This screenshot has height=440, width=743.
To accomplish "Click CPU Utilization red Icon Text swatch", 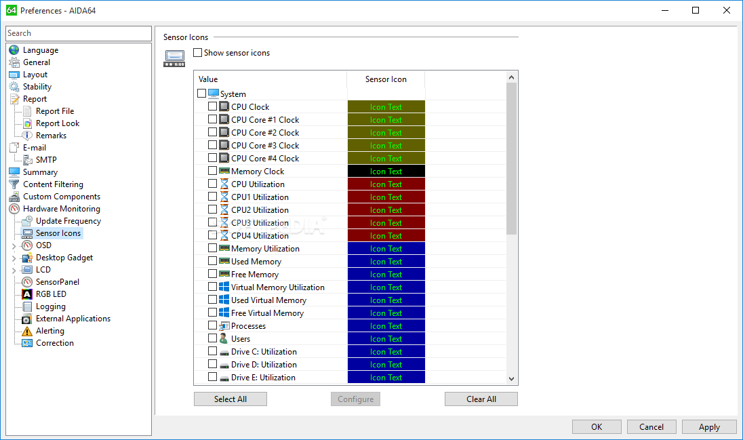I will tap(386, 184).
